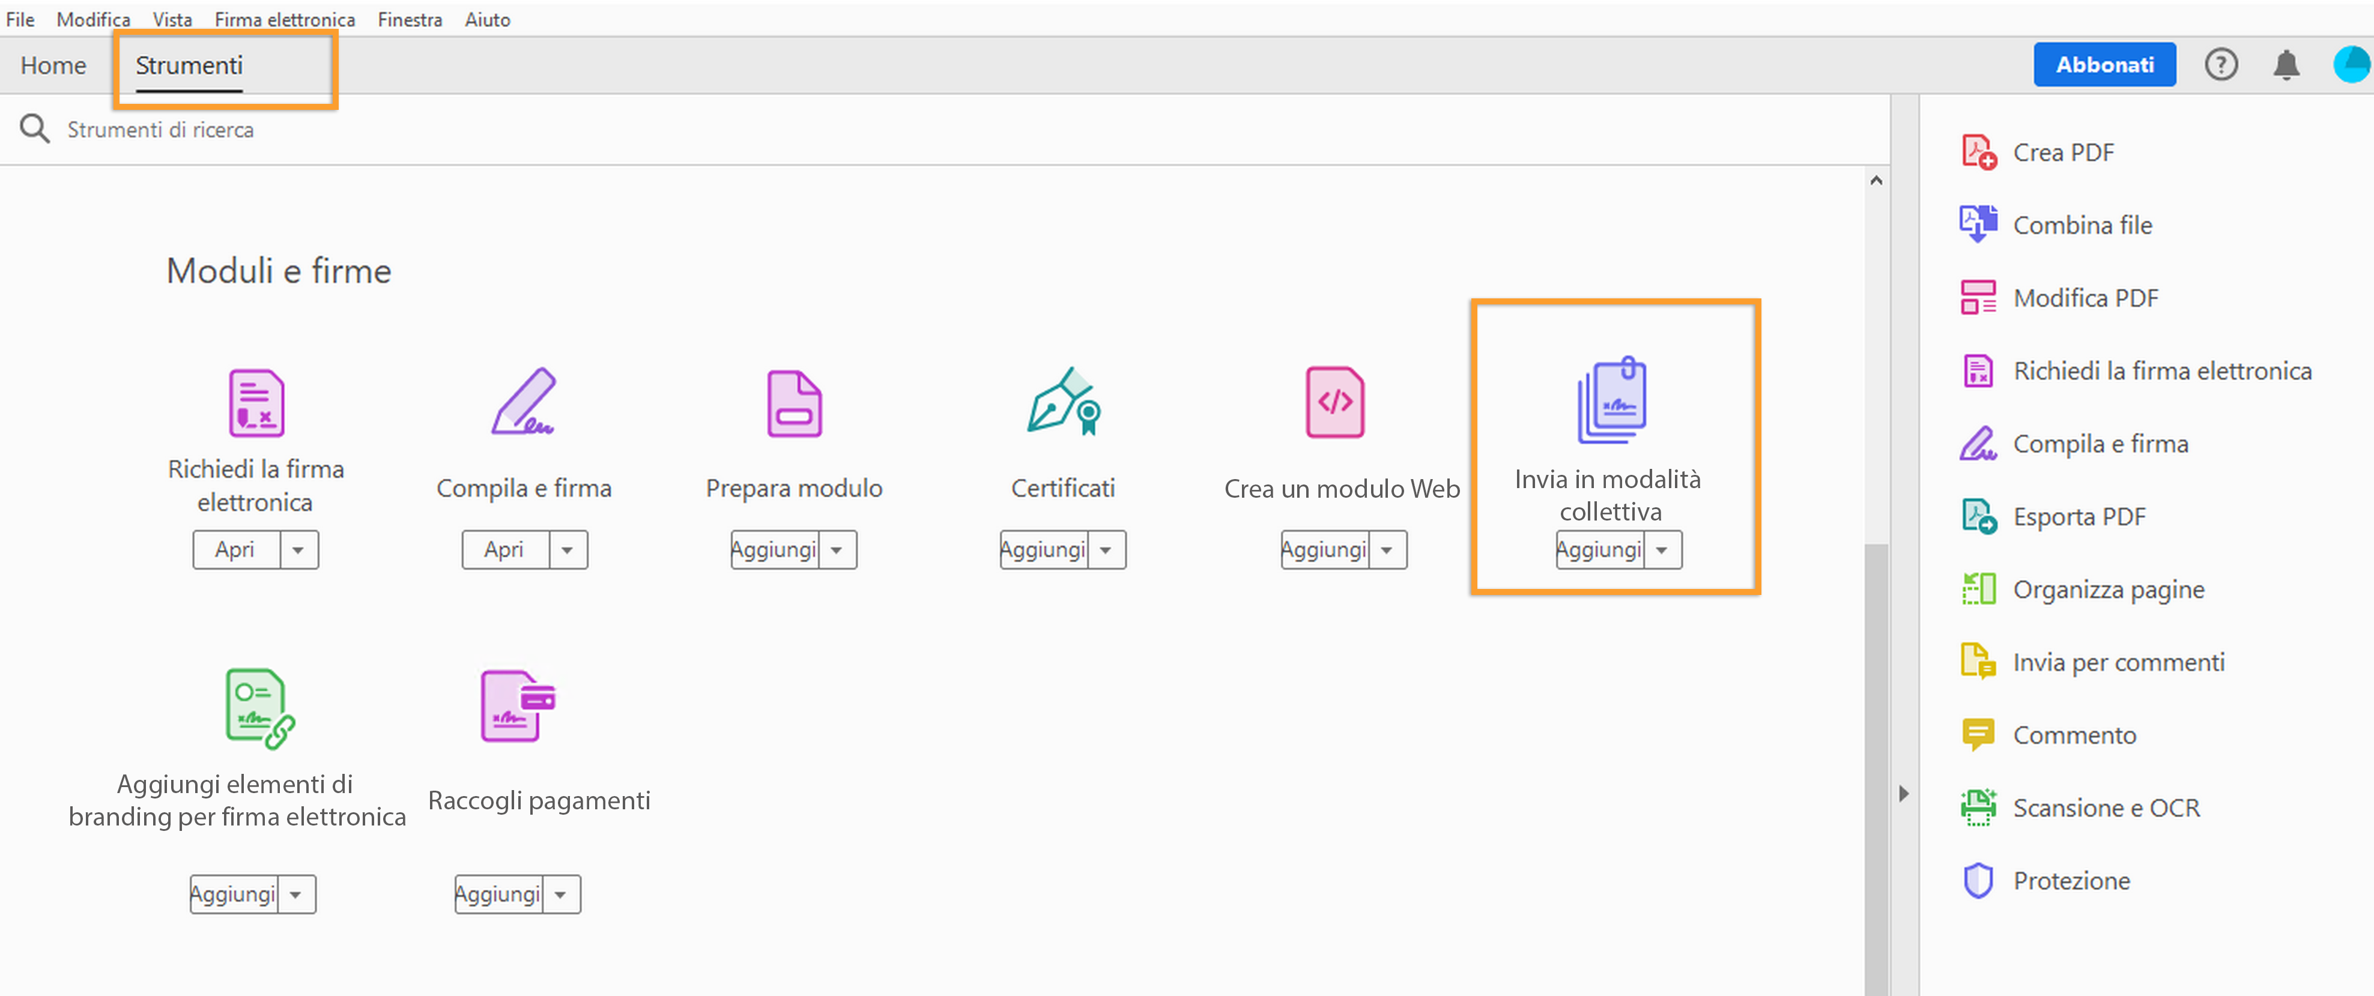Screen dimensions: 2374x996
Task: Click the Certificati pen icon
Action: click(x=1062, y=403)
